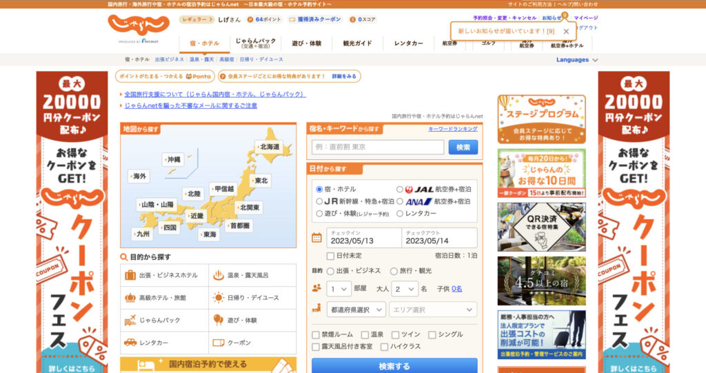Open the 大人 adult count dropdown

(404, 289)
